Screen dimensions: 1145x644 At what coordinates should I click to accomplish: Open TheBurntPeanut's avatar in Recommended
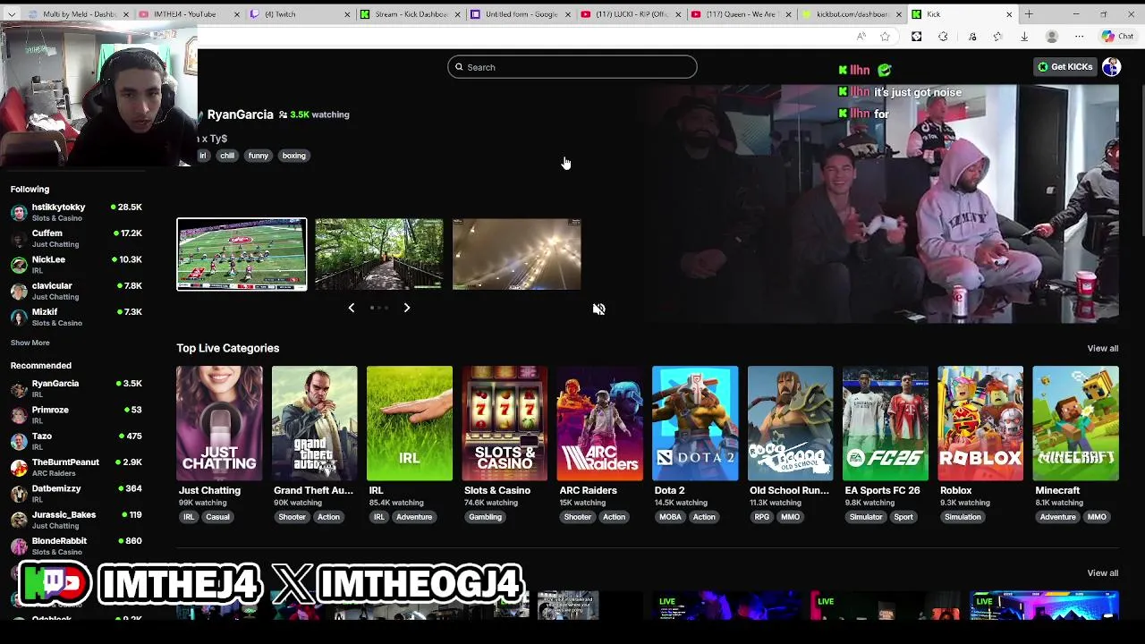pyautogui.click(x=19, y=467)
